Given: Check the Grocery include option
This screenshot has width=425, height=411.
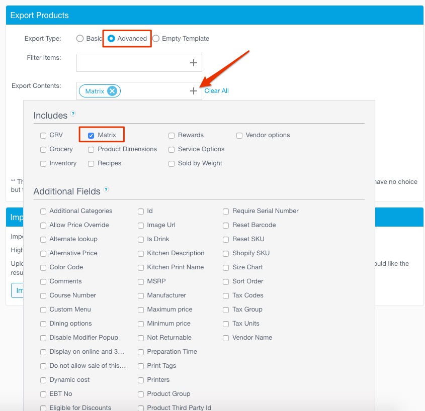Looking at the screenshot, I should pos(43,149).
